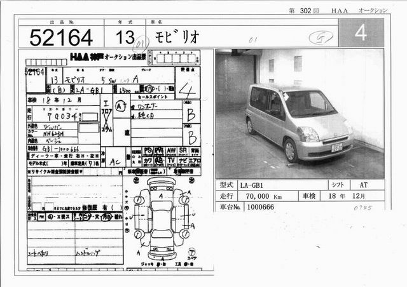Select the PS equipment box
This screenshot has width=407, height=287.
click(148, 151)
